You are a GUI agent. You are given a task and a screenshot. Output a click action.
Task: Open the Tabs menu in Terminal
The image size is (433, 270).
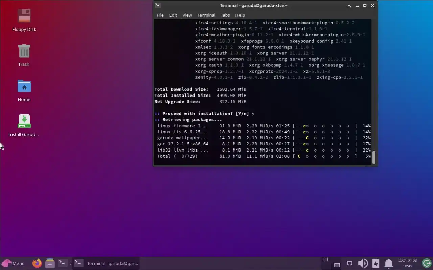pyautogui.click(x=225, y=15)
